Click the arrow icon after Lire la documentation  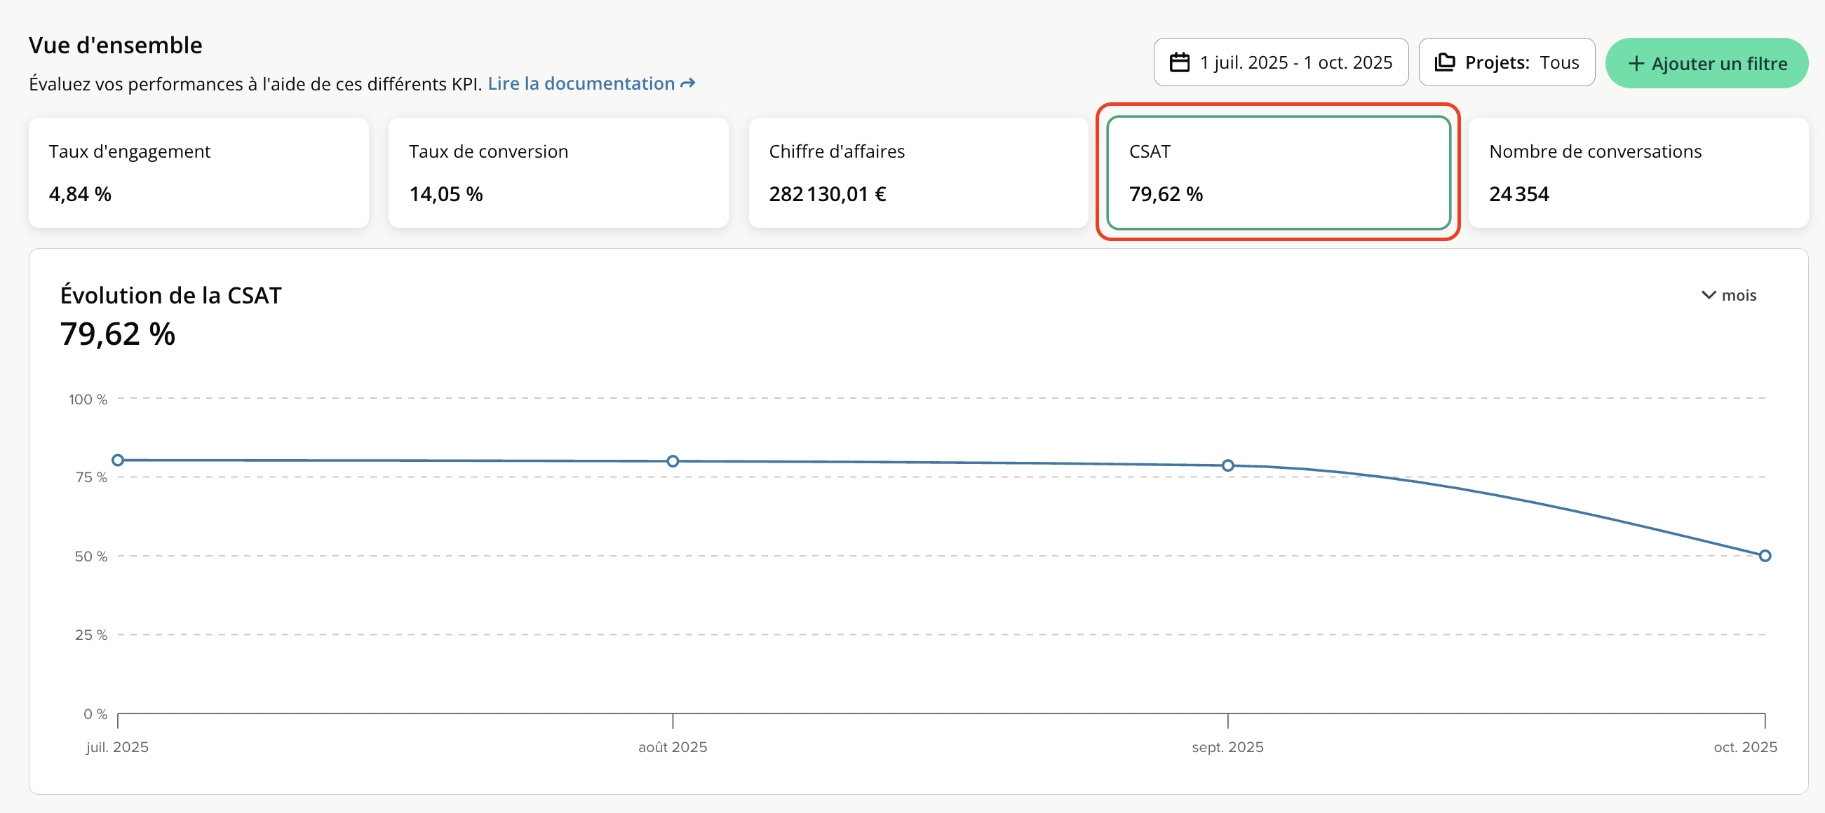click(x=687, y=83)
